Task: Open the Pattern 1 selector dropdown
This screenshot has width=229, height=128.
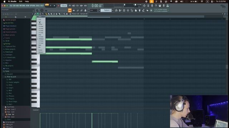Action: [x=106, y=10]
